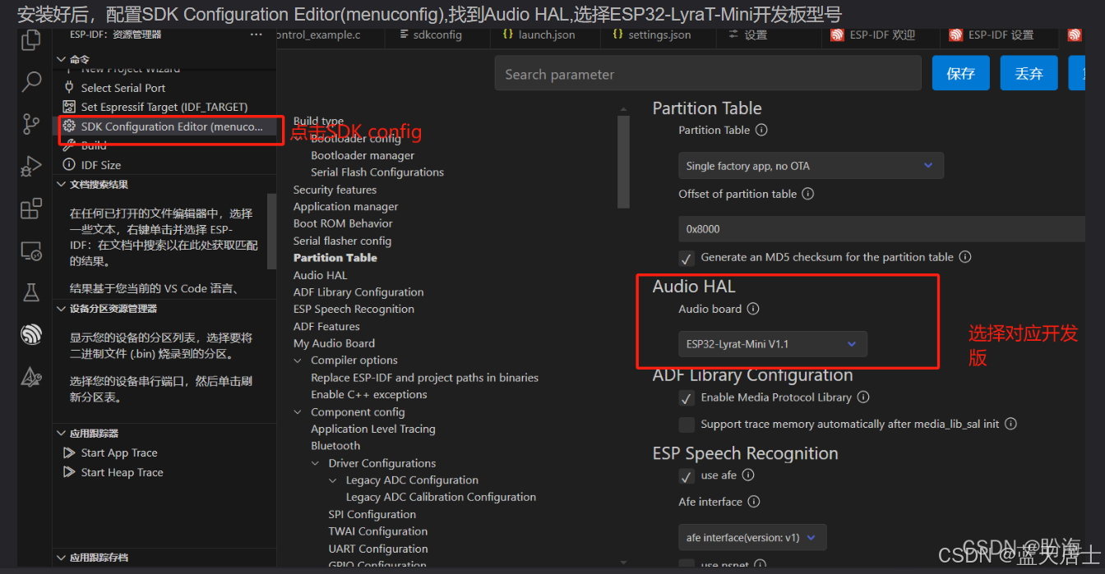Viewport: 1105px width, 574px height.
Task: Switch to the ESP-IDF 设置 tab
Action: [x=991, y=34]
